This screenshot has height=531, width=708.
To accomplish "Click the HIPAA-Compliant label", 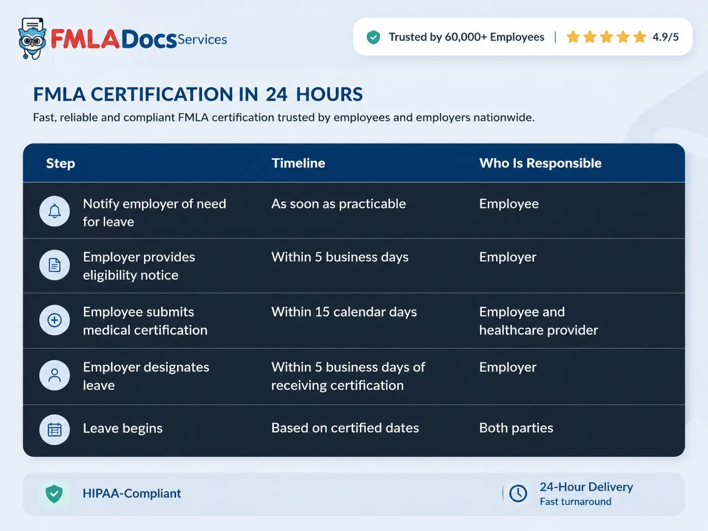I will click(x=132, y=494).
